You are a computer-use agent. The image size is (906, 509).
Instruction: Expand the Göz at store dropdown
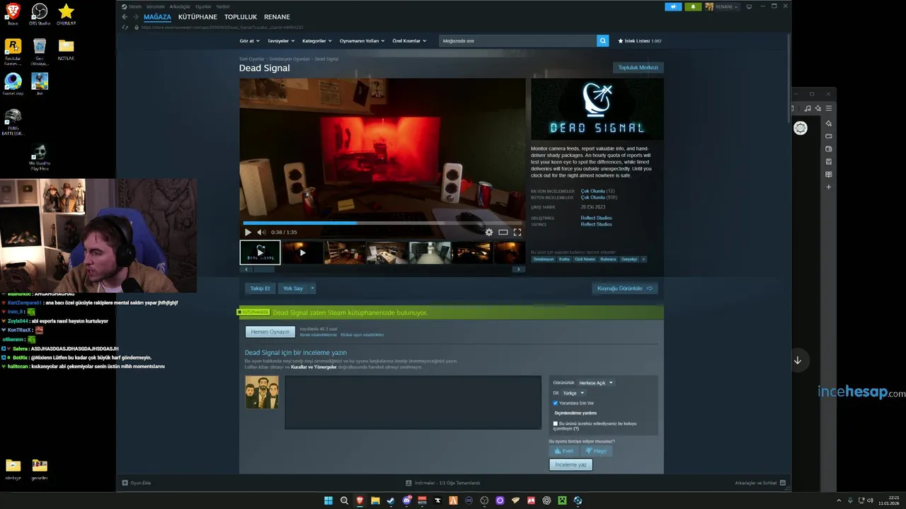(251, 41)
